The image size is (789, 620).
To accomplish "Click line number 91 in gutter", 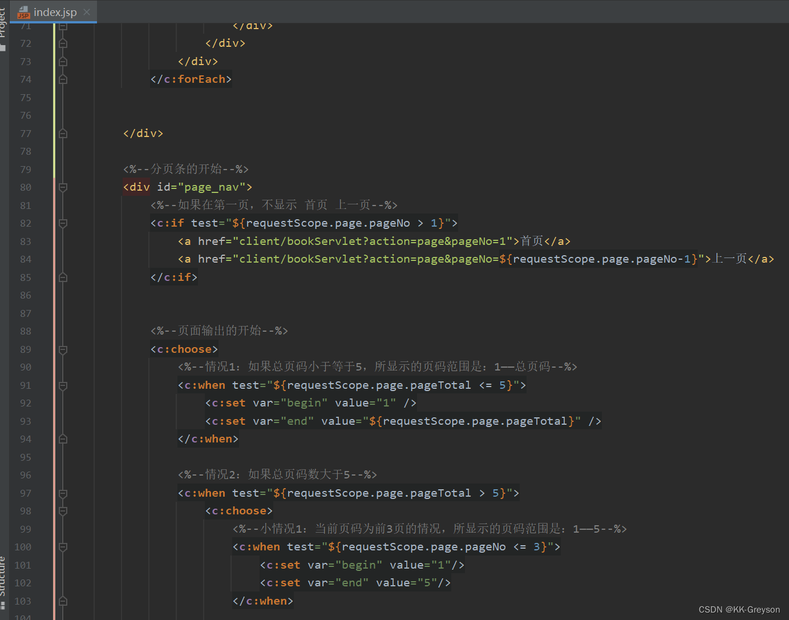I will (26, 385).
